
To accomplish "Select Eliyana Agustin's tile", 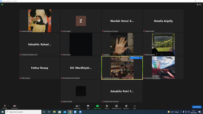I will [163, 44].
